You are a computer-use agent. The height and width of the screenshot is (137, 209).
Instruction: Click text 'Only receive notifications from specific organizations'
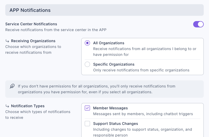[x=141, y=70]
